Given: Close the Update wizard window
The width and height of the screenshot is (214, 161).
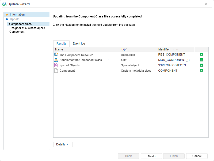Looking at the screenshot, I should [x=206, y=4].
